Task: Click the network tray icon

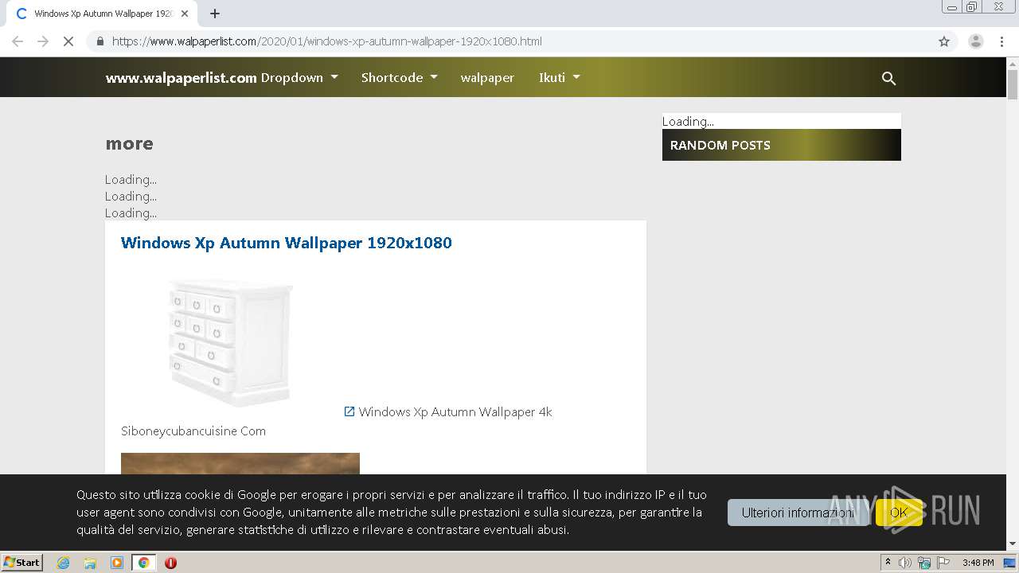Action: coord(923,563)
